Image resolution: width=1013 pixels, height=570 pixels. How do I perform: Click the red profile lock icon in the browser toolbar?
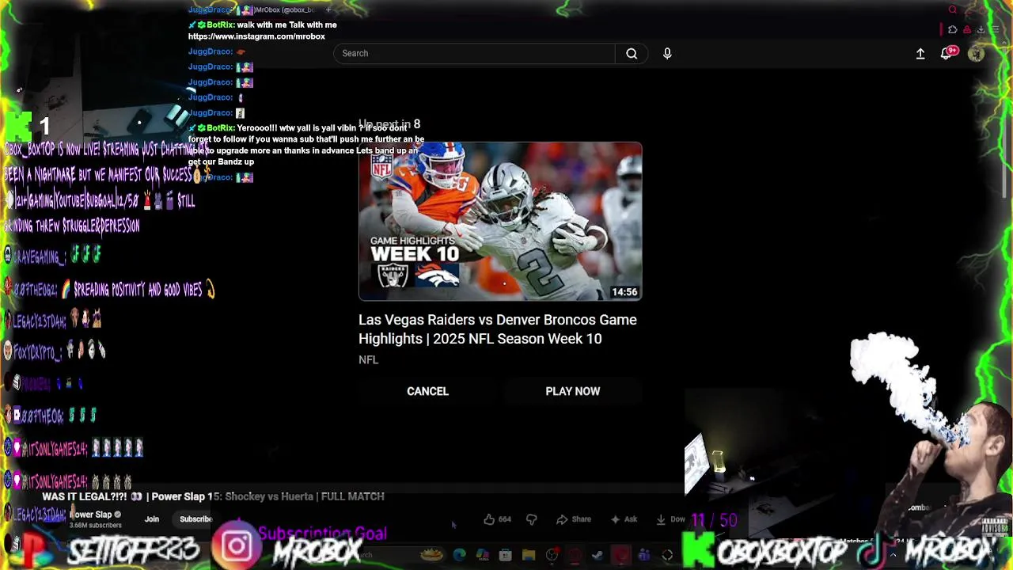click(x=967, y=29)
